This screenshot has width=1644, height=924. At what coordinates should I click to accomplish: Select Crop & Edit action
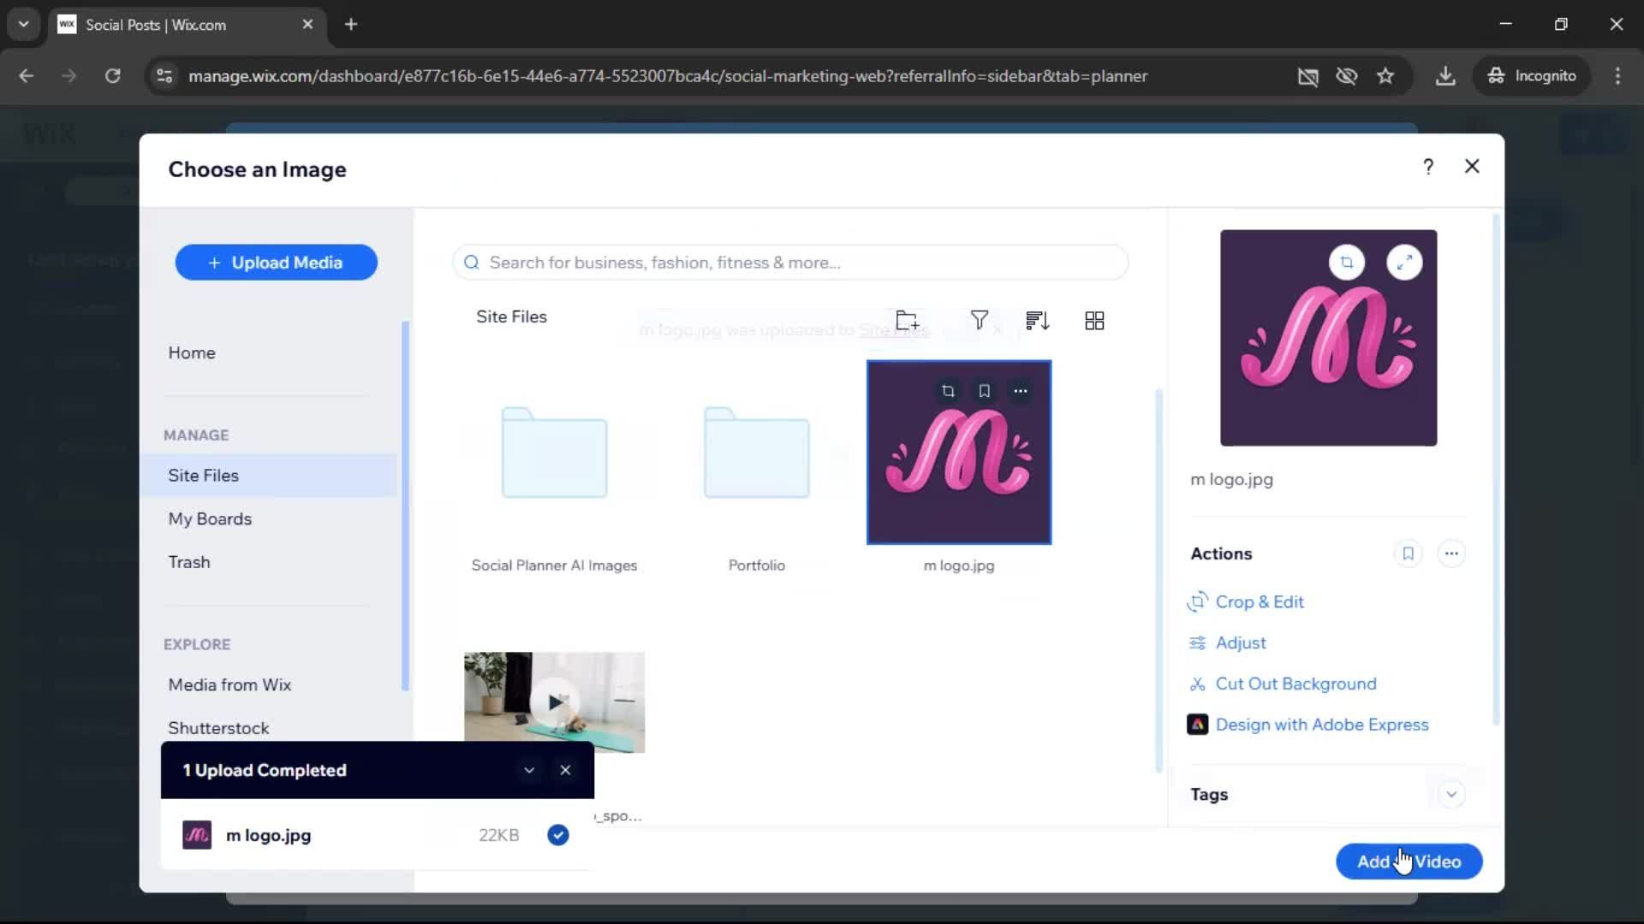tap(1246, 602)
